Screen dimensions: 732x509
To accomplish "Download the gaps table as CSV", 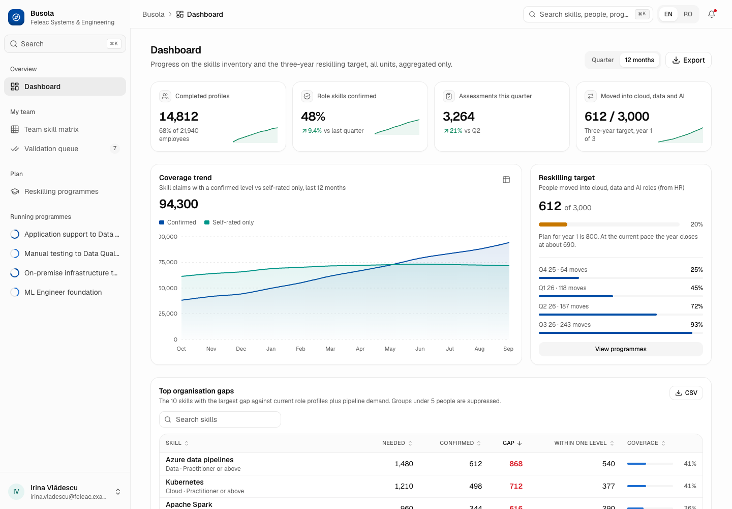I will click(x=686, y=393).
